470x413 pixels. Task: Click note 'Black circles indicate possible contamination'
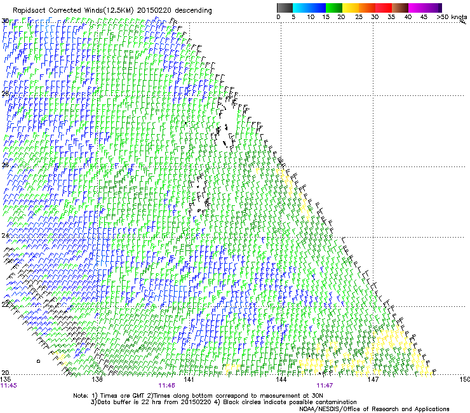click(290, 402)
